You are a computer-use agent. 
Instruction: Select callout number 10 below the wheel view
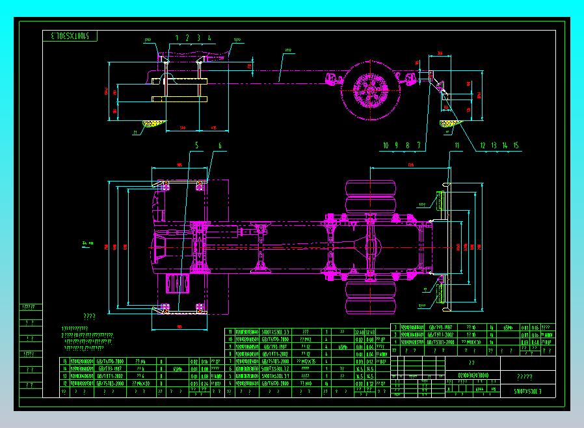click(386, 145)
